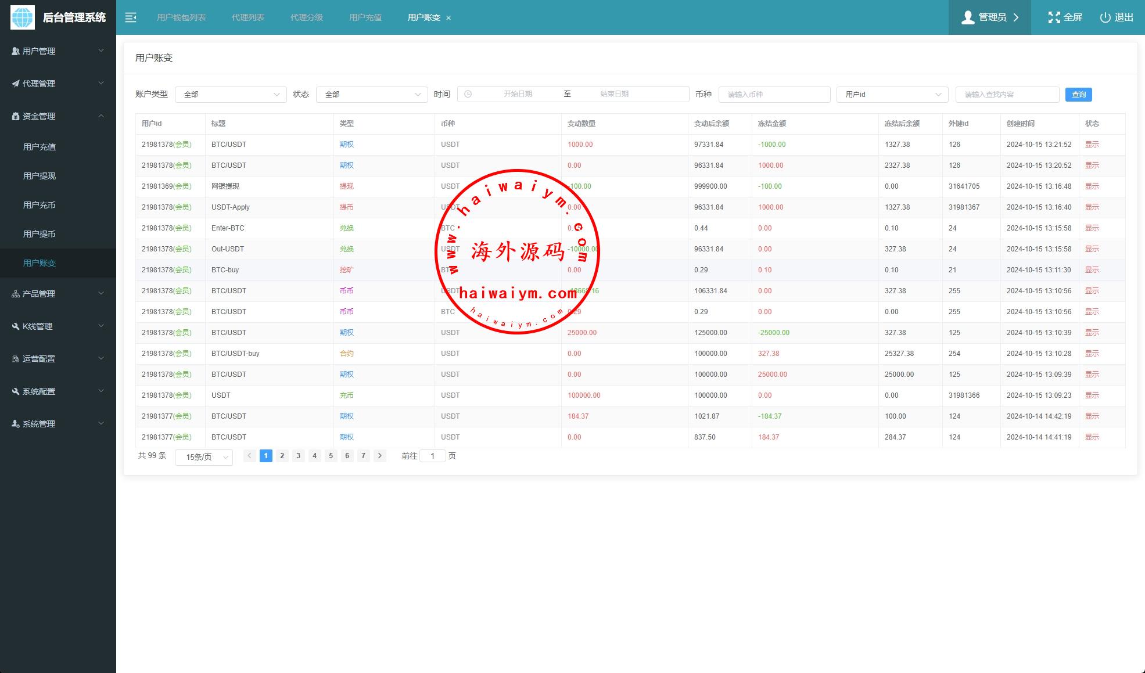Image resolution: width=1145 pixels, height=673 pixels.
Task: Change the 15条/页 page size selector
Action: click(x=204, y=457)
